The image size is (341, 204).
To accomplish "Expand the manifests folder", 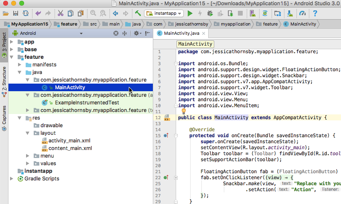I will coord(20,65).
